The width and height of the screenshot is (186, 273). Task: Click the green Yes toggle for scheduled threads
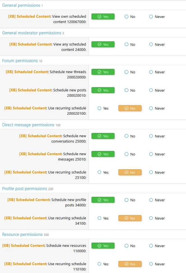pyautogui.click(x=103, y=72)
